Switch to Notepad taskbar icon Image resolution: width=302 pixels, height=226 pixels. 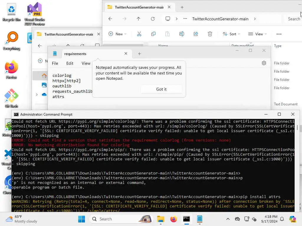200,219
